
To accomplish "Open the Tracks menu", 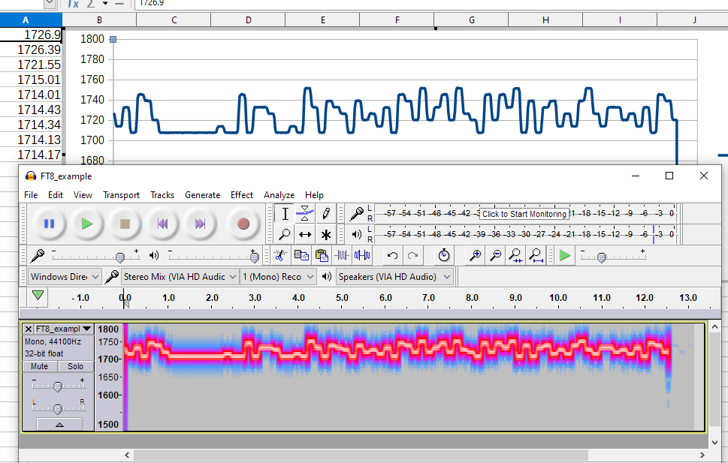I will (162, 195).
